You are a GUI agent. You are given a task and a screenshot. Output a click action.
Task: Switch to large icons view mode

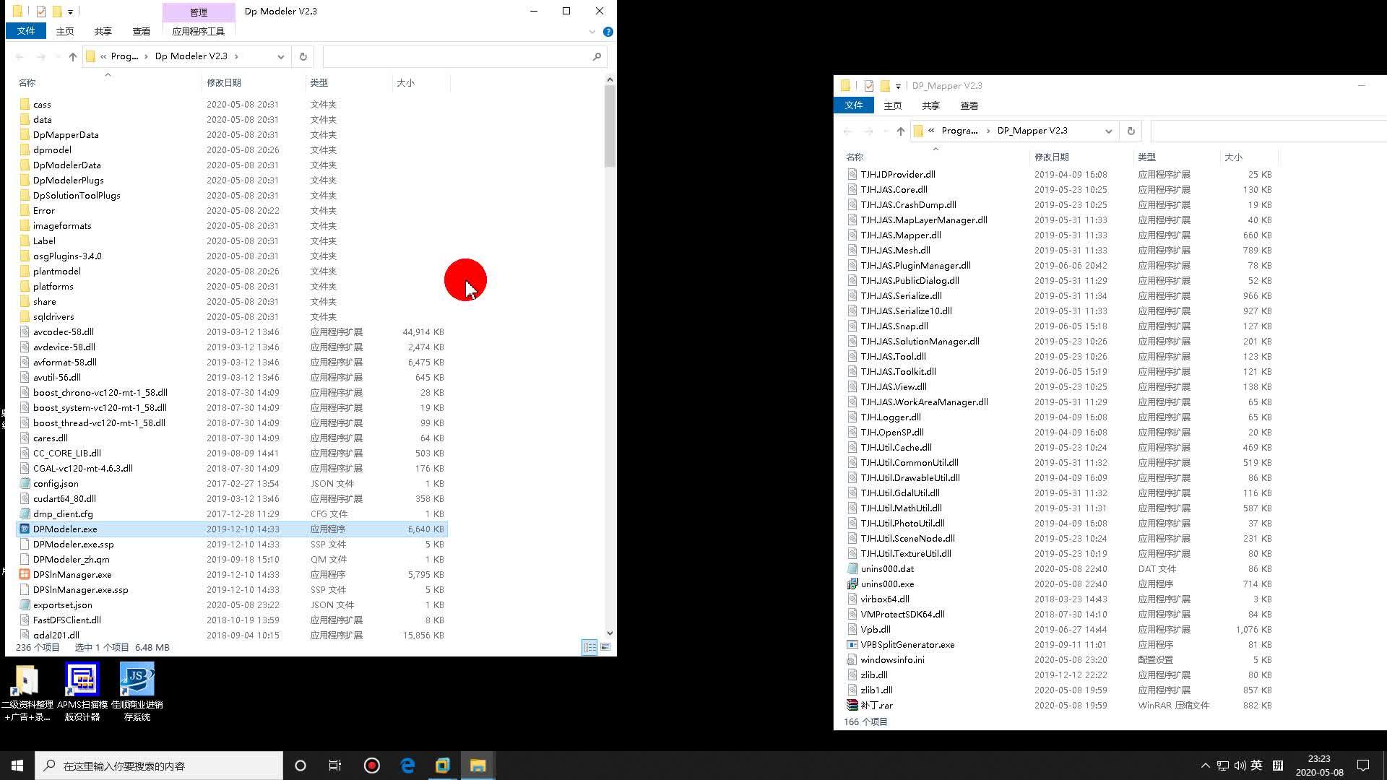(x=605, y=648)
